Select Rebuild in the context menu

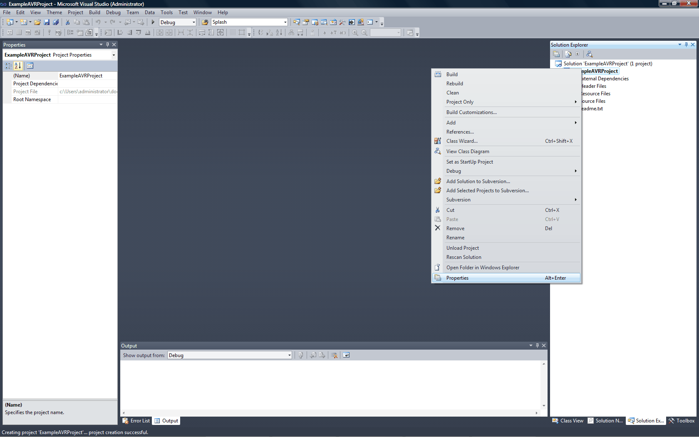454,83
